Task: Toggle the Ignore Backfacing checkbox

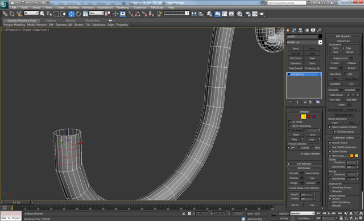Action: pos(290,126)
